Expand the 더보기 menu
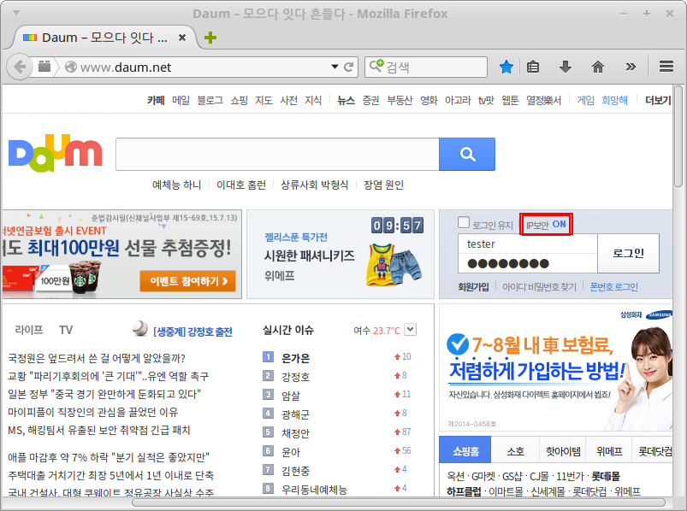Image resolution: width=687 pixels, height=511 pixels. 658,101
